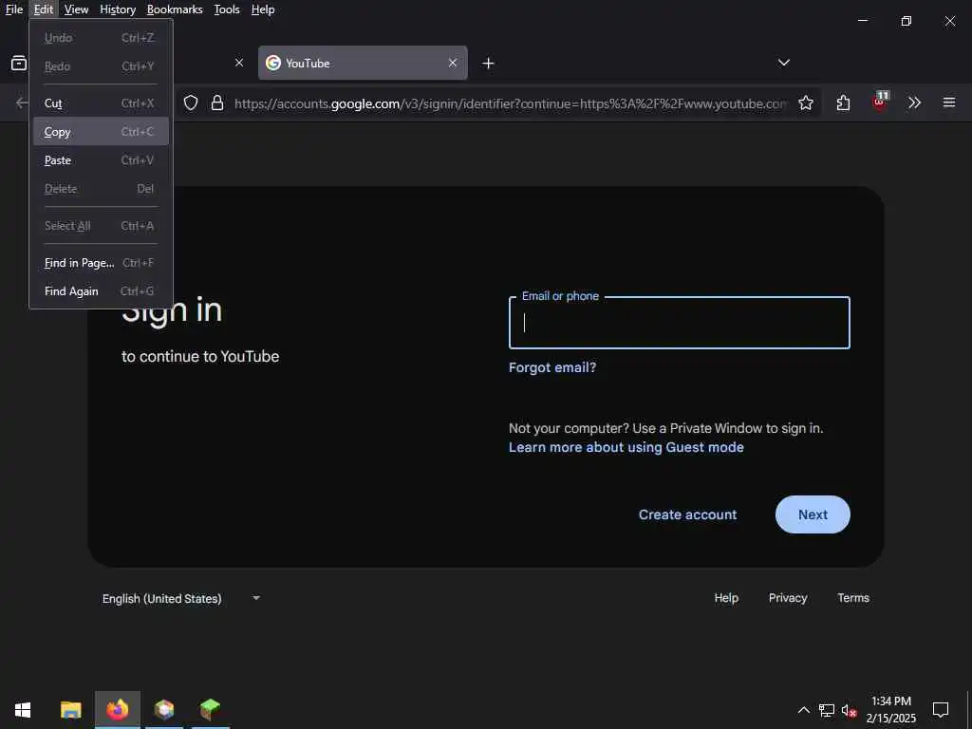Close the first tab next to YouTube tab
972x729 pixels.
coord(239,63)
